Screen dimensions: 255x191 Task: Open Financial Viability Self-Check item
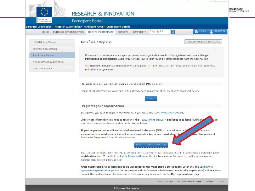(52, 62)
